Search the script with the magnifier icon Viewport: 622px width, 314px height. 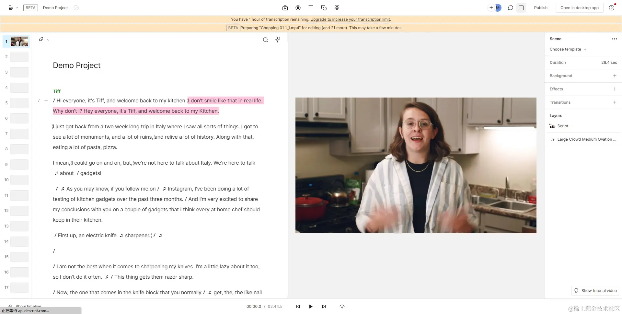(x=266, y=40)
